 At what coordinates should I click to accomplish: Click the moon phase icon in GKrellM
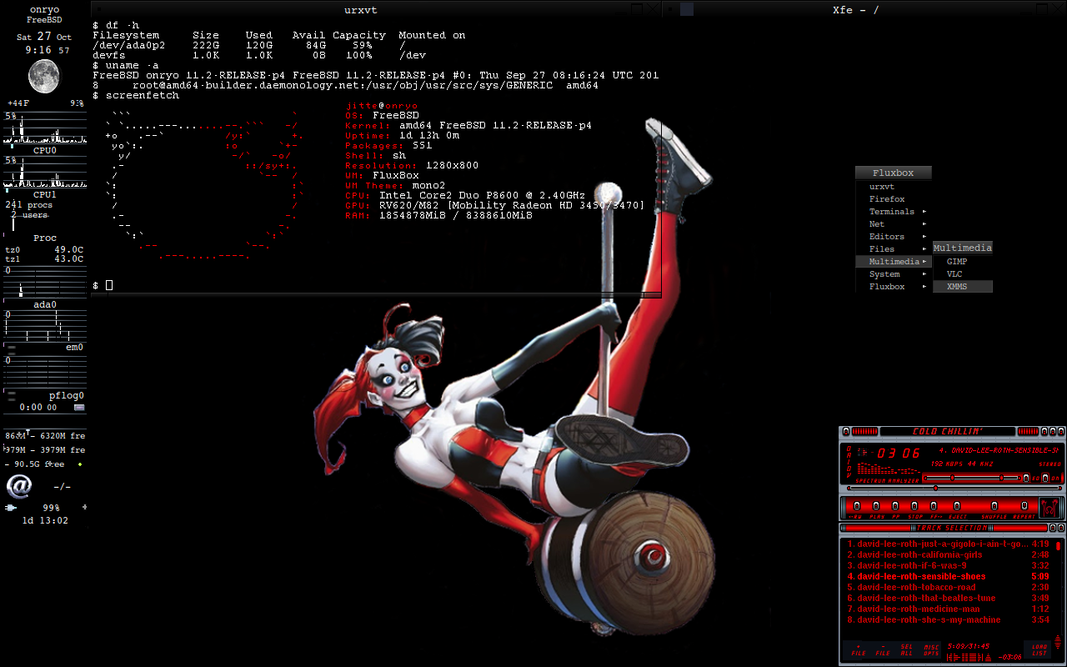pyautogui.click(x=43, y=76)
